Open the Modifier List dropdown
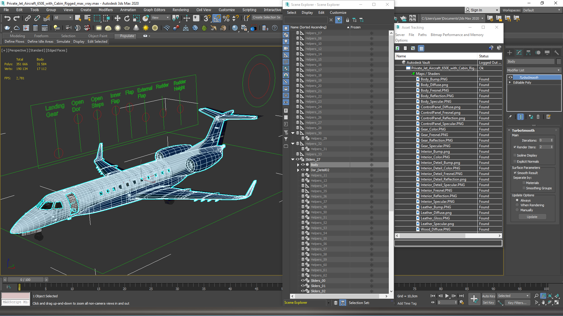This screenshot has width=563, height=316. [x=534, y=70]
